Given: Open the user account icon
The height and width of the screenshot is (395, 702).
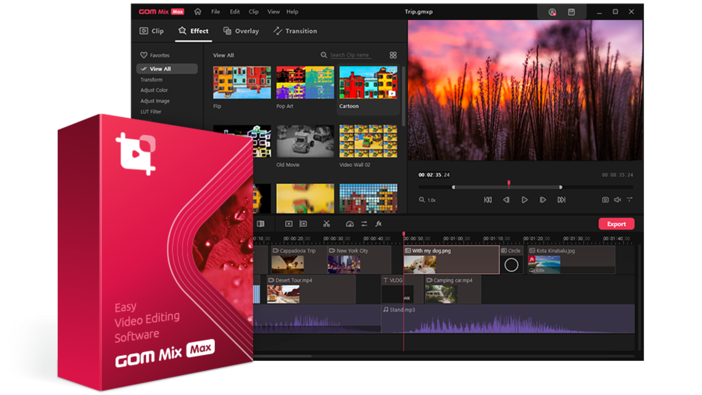Looking at the screenshot, I should [552, 12].
